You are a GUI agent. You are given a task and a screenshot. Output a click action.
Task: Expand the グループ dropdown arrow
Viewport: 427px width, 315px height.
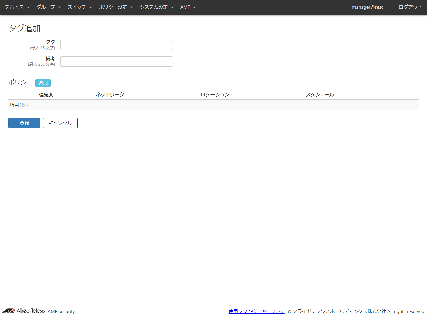click(59, 7)
